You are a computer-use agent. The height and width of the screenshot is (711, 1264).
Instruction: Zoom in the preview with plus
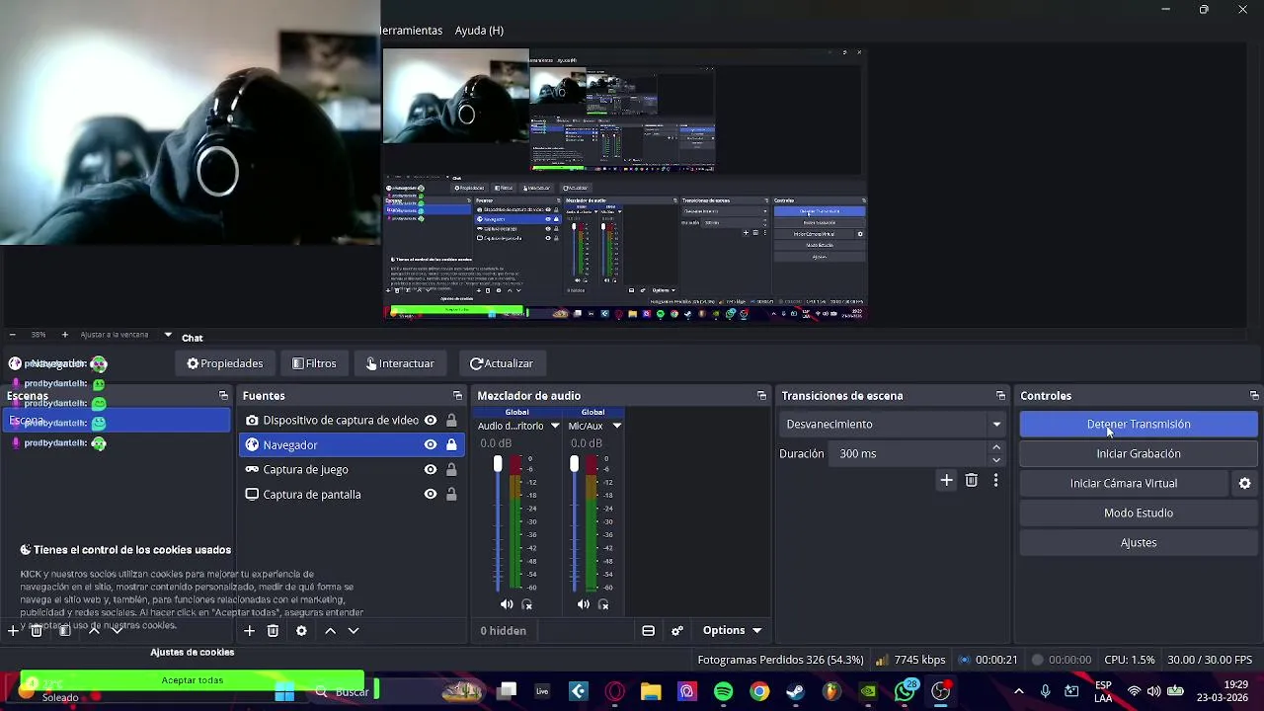[x=65, y=335]
